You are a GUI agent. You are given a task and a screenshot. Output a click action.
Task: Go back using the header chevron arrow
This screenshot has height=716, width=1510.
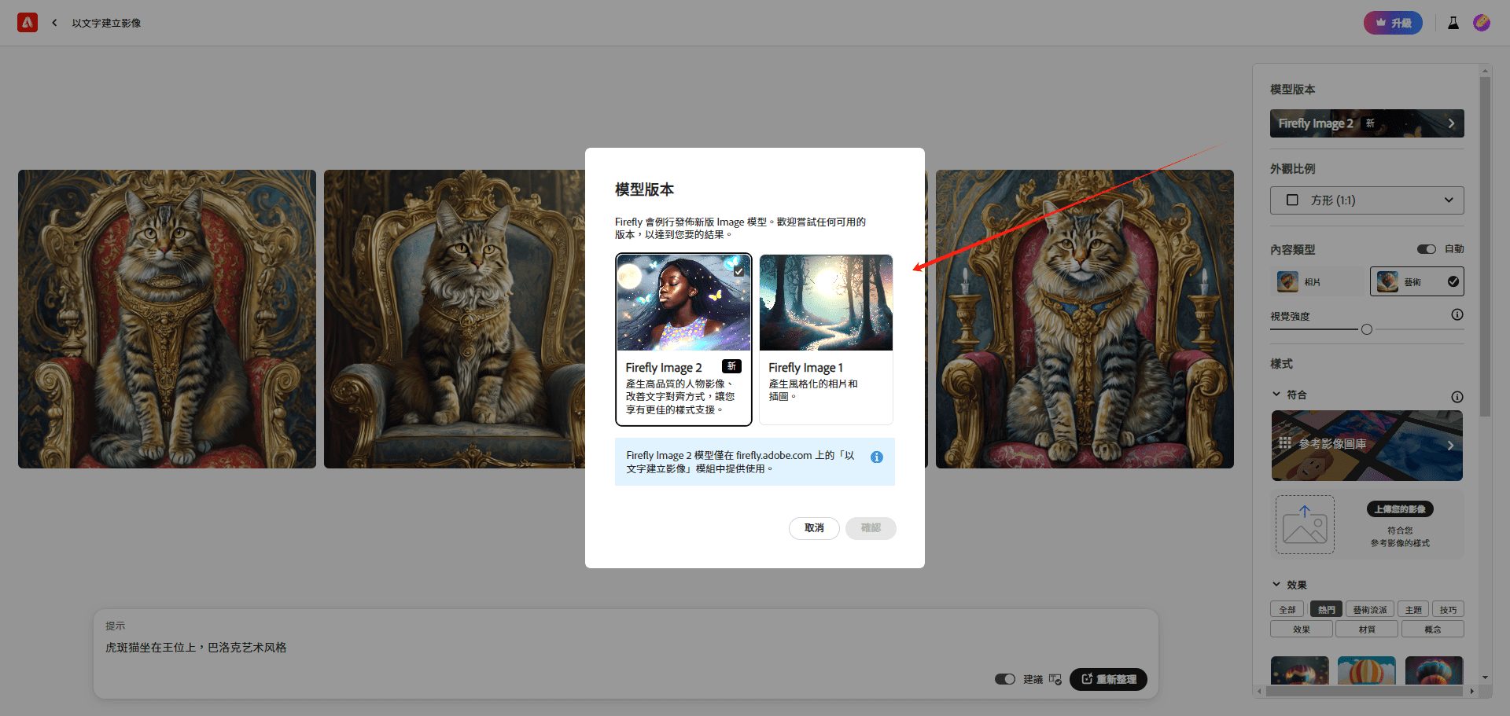click(x=54, y=23)
